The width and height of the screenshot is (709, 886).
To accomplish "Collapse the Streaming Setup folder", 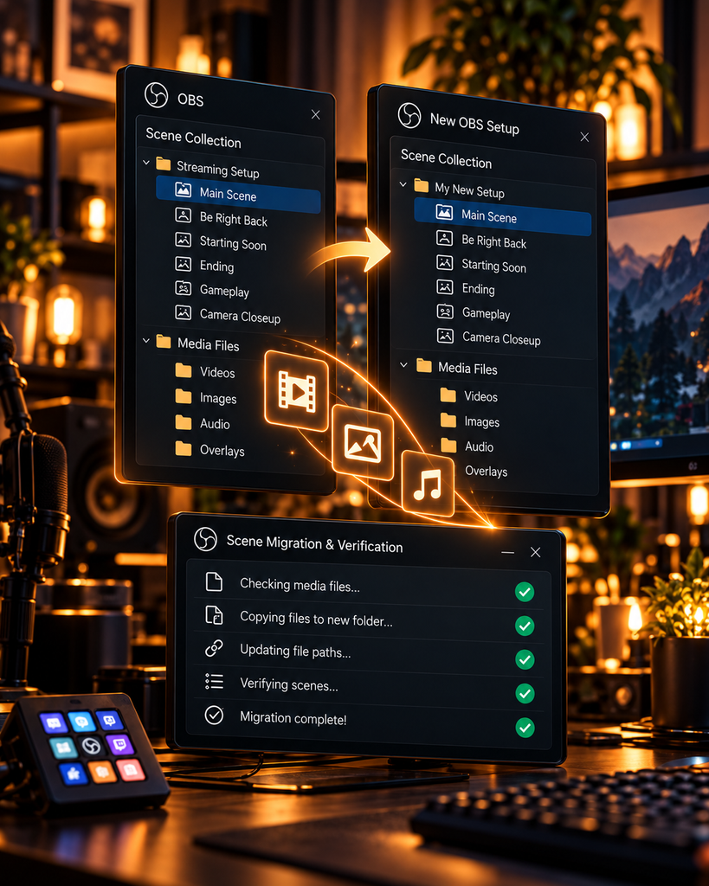I will (146, 163).
